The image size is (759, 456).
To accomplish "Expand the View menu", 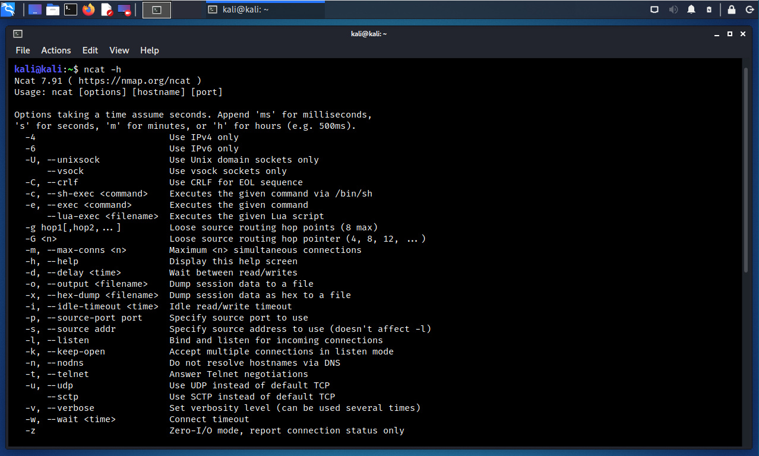I will point(119,50).
